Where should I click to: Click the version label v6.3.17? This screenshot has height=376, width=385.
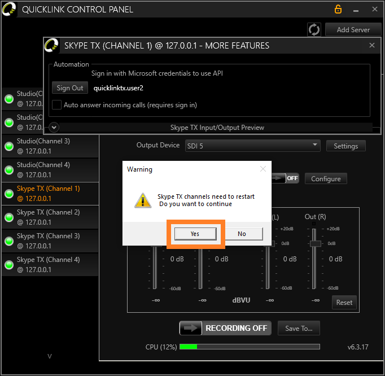(358, 347)
